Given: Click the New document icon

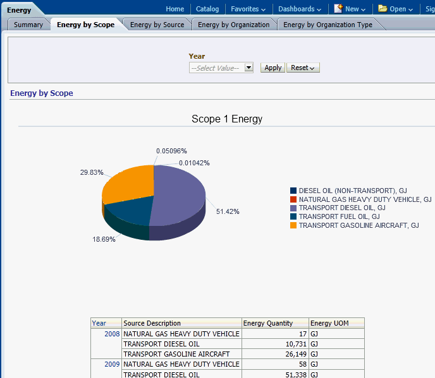Looking at the screenshot, I should [338, 9].
